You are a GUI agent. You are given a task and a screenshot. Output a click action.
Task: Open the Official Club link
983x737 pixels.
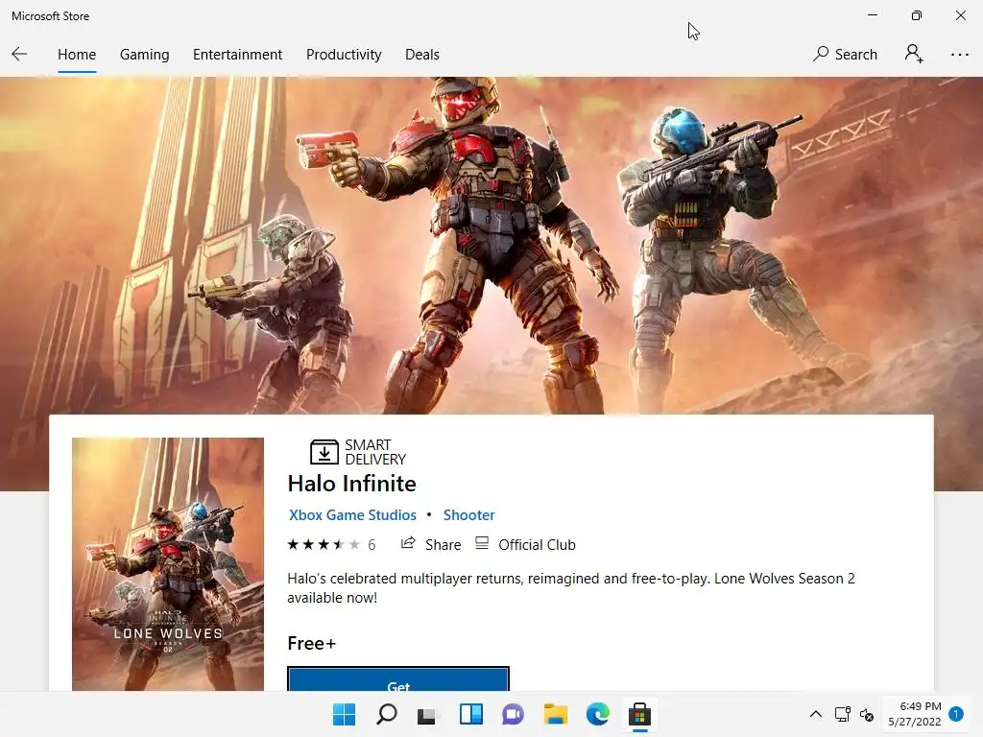point(525,545)
